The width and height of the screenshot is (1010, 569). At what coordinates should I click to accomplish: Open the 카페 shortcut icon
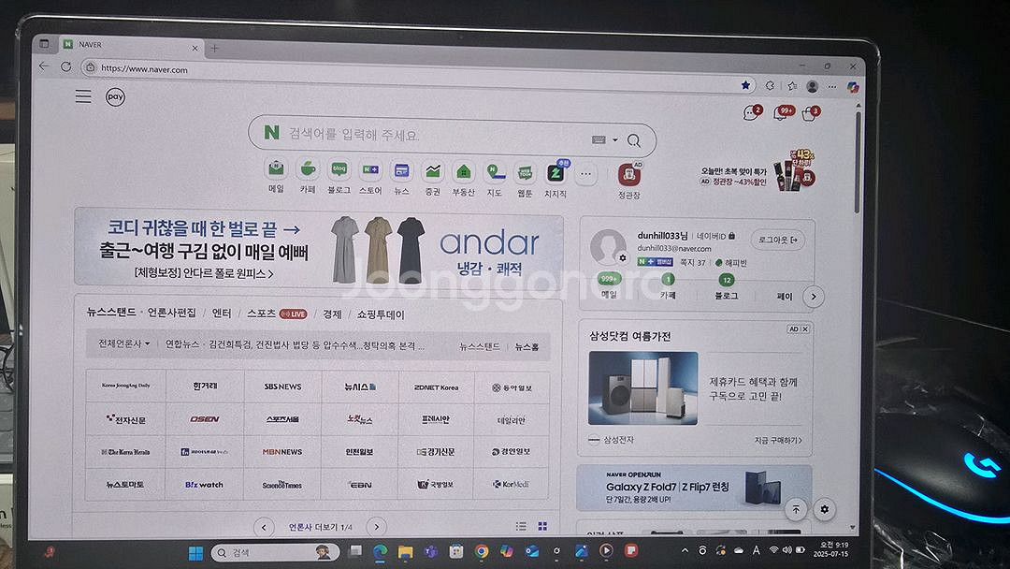(x=308, y=169)
